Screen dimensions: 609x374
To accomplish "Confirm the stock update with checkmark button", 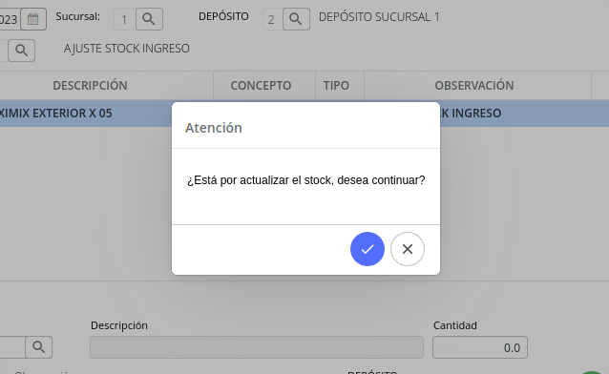I will point(367,249).
